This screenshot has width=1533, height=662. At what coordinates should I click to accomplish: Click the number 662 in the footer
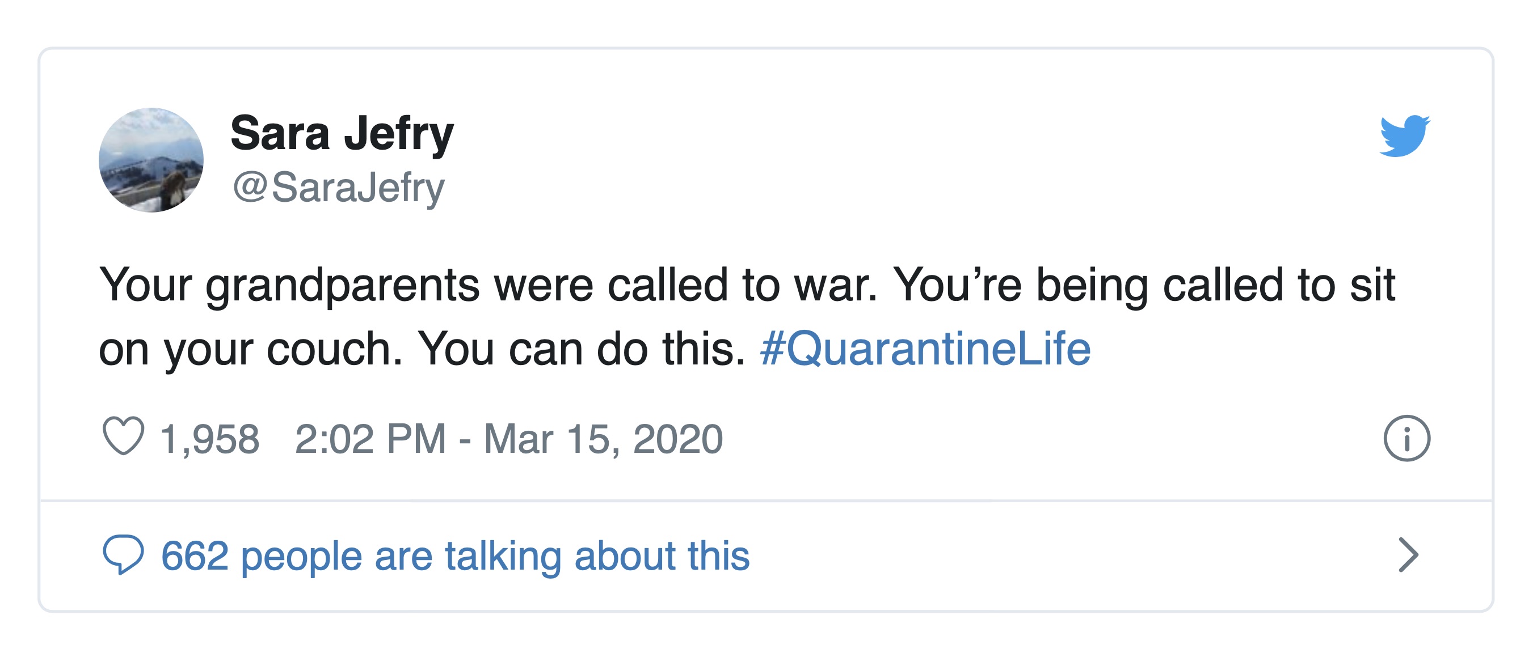(x=195, y=556)
